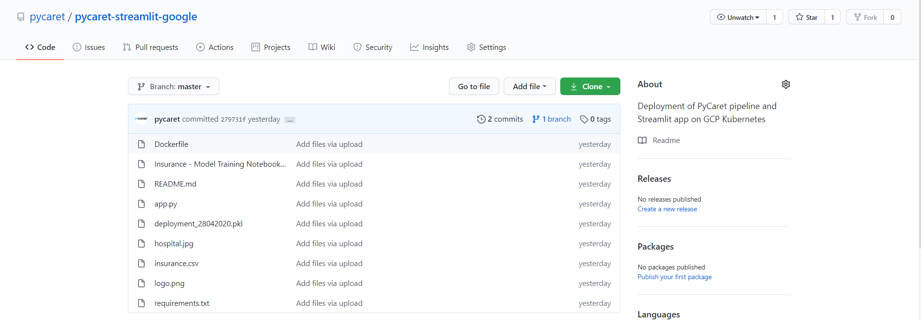This screenshot has height=331, width=924.
Task: Click the file icon next to hospital.jpg
Action: tap(141, 243)
